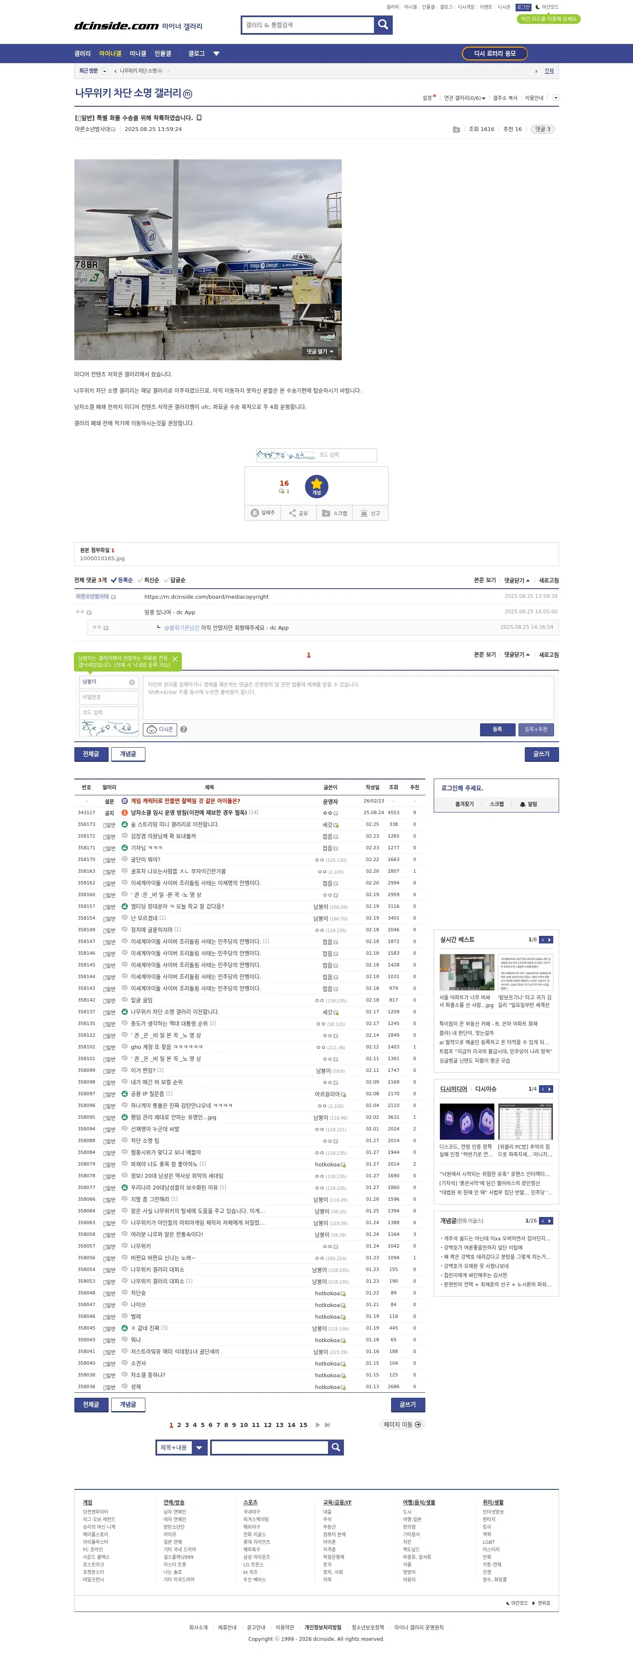The height and width of the screenshot is (1663, 633).
Task: Click the gallery title circled m icon
Action: [x=188, y=94]
